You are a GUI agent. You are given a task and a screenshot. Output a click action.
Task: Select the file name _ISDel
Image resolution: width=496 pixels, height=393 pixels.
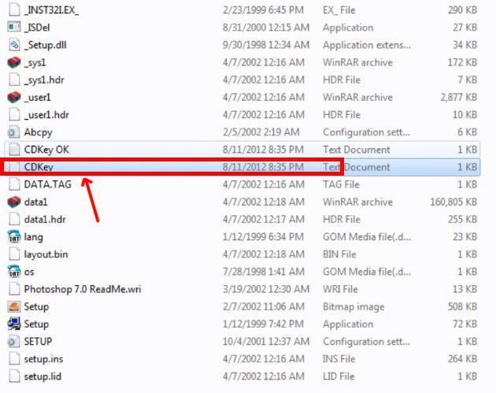click(37, 28)
